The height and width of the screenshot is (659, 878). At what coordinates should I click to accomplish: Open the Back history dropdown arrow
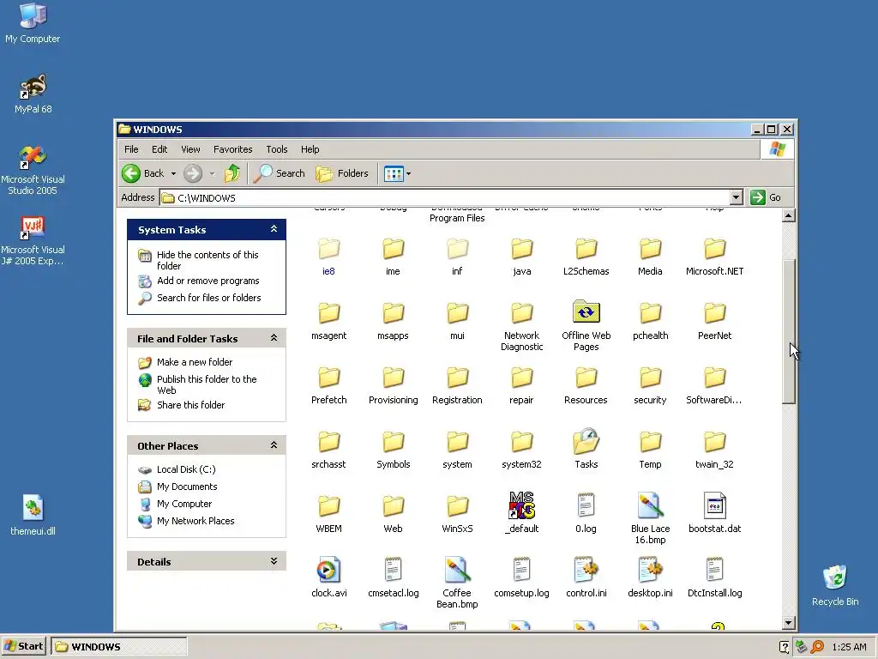click(173, 173)
